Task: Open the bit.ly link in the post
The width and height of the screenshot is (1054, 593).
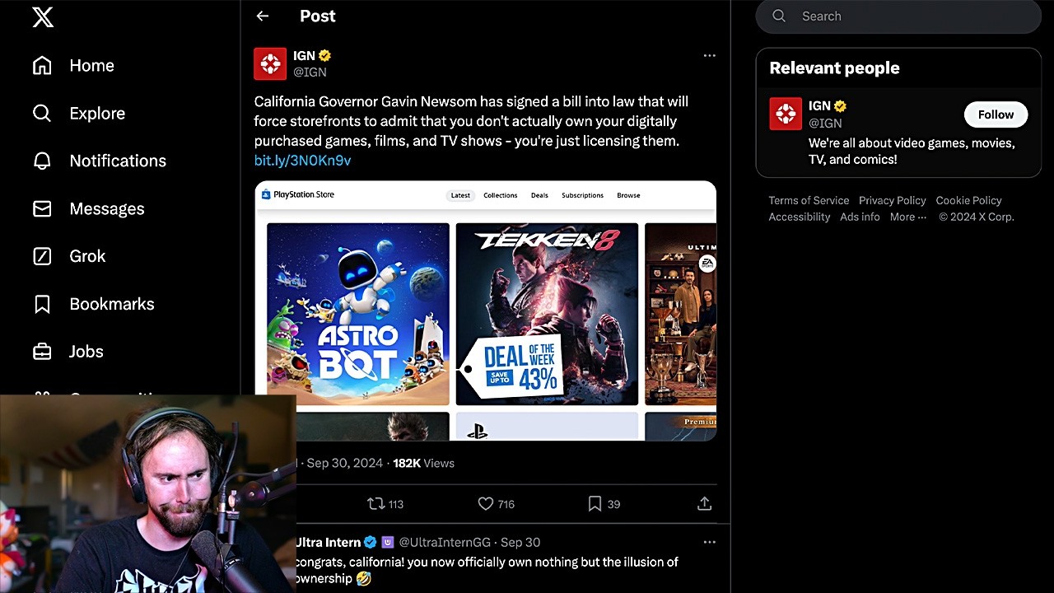Action: pyautogui.click(x=302, y=161)
